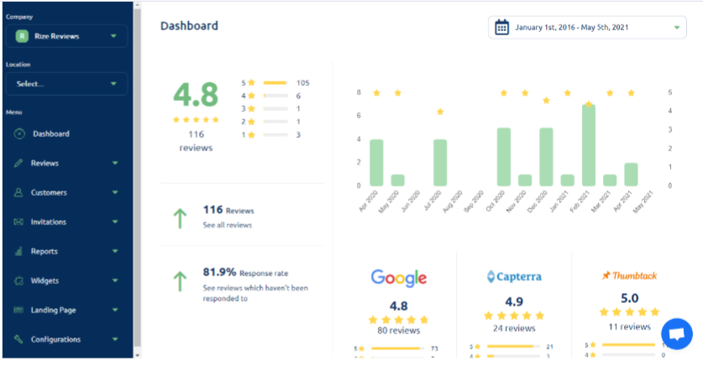The width and height of the screenshot is (703, 366).
Task: Click the Customers person icon
Action: pyautogui.click(x=18, y=192)
